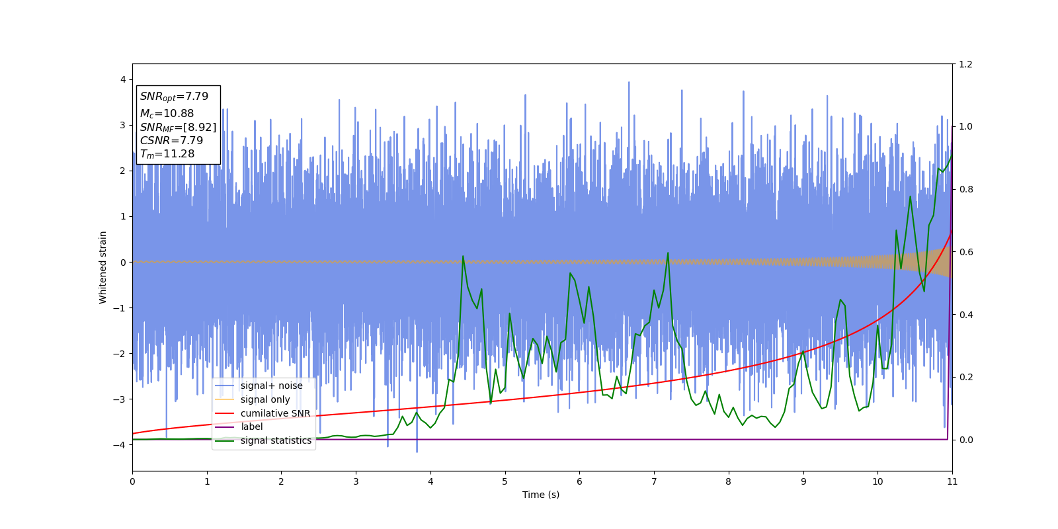Click the CSNR=7.79 annotation text
This screenshot has height=529, width=1058.
[171, 140]
